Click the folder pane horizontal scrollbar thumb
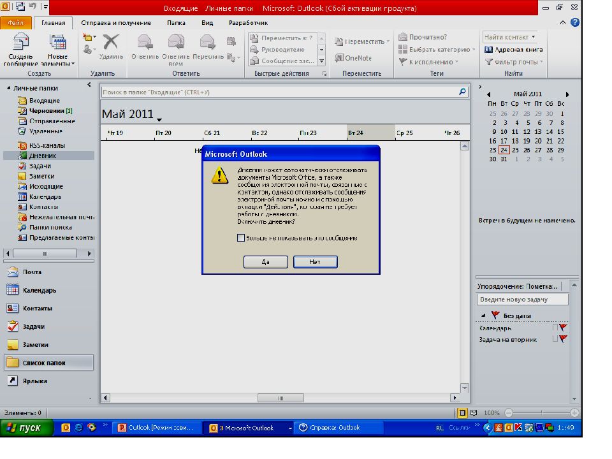 coord(45,254)
